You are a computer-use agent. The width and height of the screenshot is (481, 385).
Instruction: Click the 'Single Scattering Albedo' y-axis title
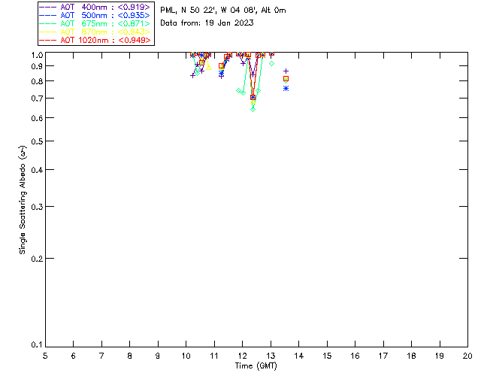[23, 199]
